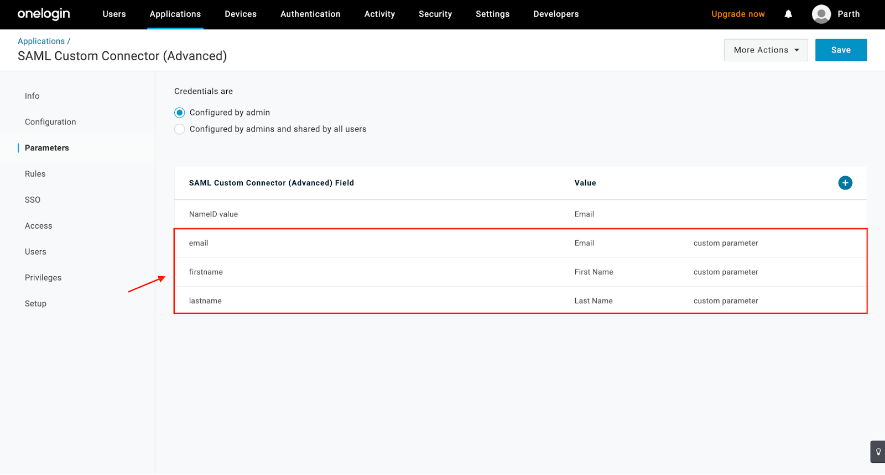Open the Devices menu
This screenshot has height=475, width=885.
pyautogui.click(x=241, y=14)
